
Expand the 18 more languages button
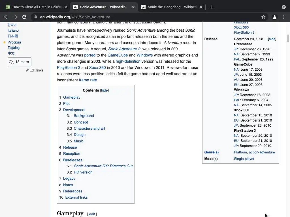click(x=20, y=62)
